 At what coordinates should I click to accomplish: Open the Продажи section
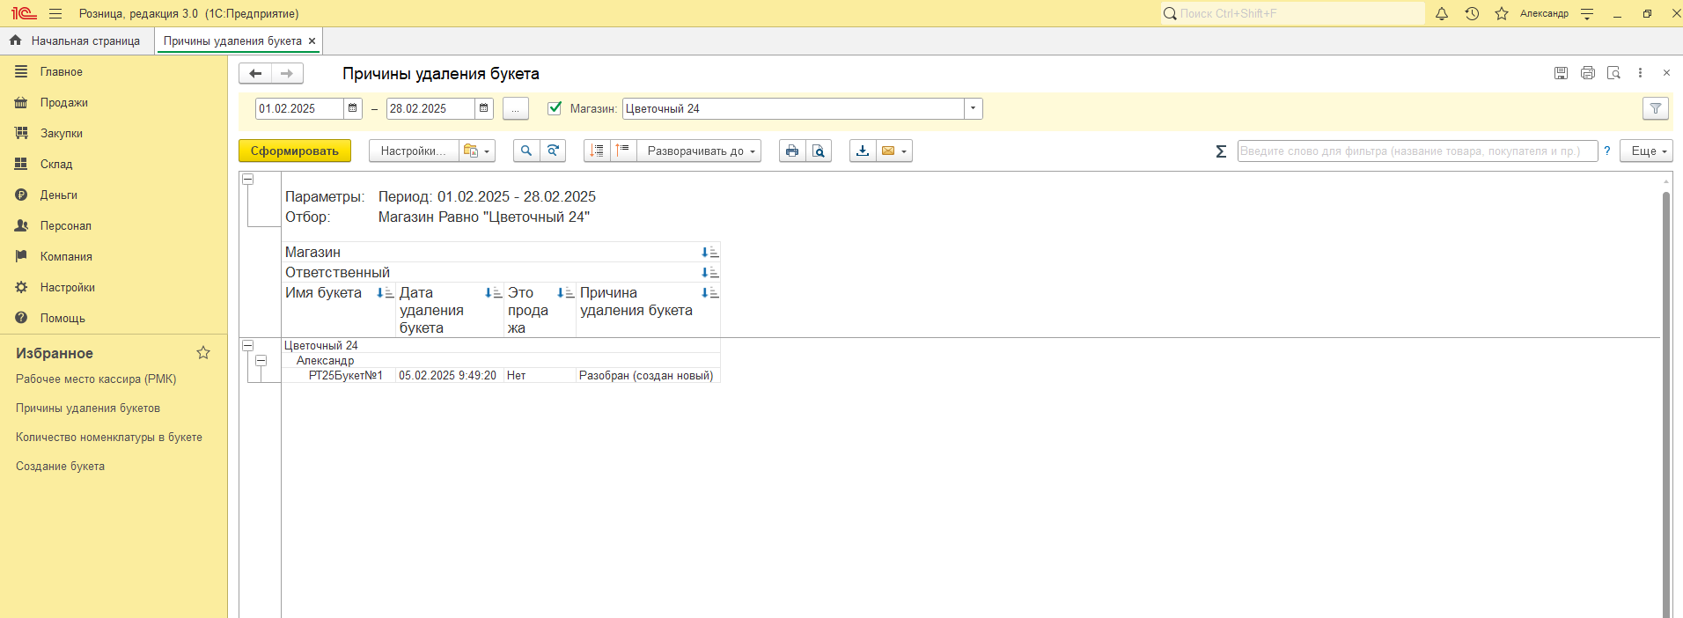(63, 103)
